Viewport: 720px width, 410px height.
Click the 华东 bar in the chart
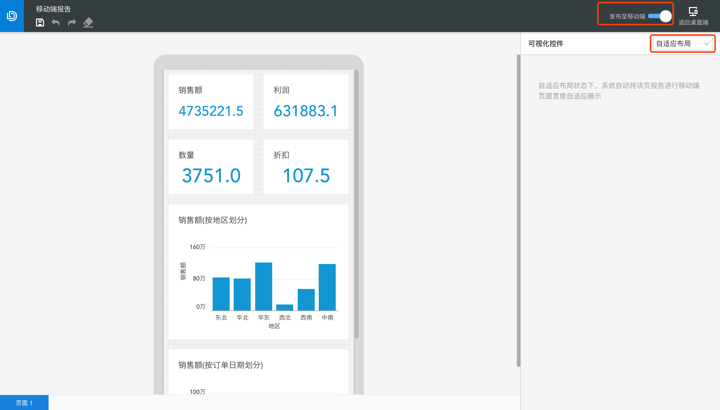(x=263, y=286)
